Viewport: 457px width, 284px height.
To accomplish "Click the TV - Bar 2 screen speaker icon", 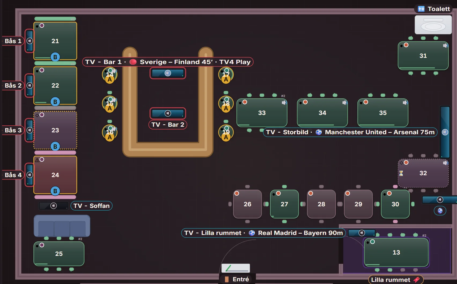I will [168, 113].
